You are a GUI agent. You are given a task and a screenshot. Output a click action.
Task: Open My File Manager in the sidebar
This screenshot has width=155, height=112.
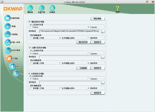click(x=12, y=18)
